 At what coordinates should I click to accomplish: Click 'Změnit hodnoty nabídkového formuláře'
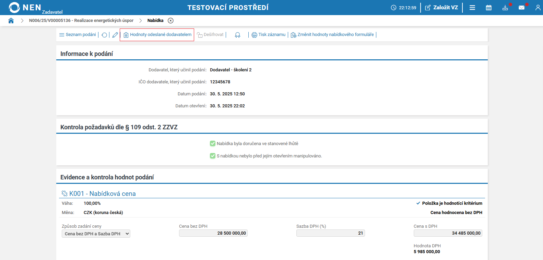tap(332, 35)
